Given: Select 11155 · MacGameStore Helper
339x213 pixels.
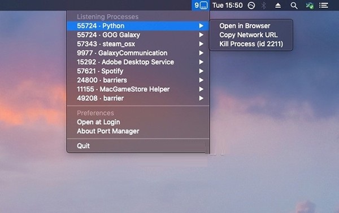Looking at the screenshot, I should (x=138, y=89).
